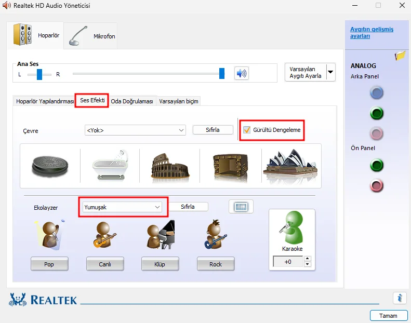Click the pink front panel jack
This screenshot has width=411, height=323.
[x=377, y=186]
